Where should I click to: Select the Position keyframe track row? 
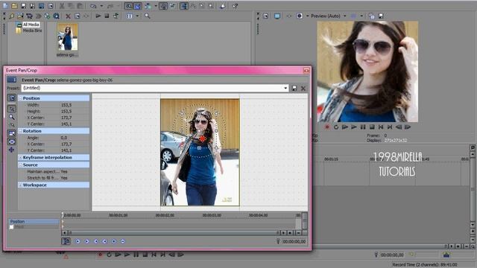[34, 222]
